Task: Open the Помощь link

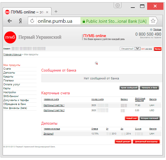Action: (x=157, y=29)
